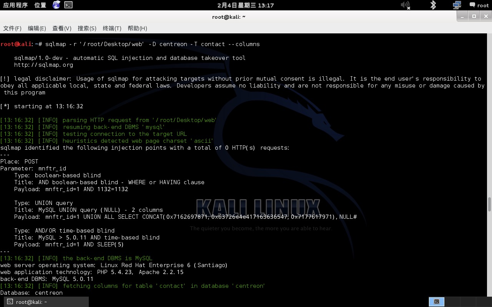This screenshot has height=307, width=492.
Task: Maximize the root@kali terminal window
Action: [x=474, y=16]
